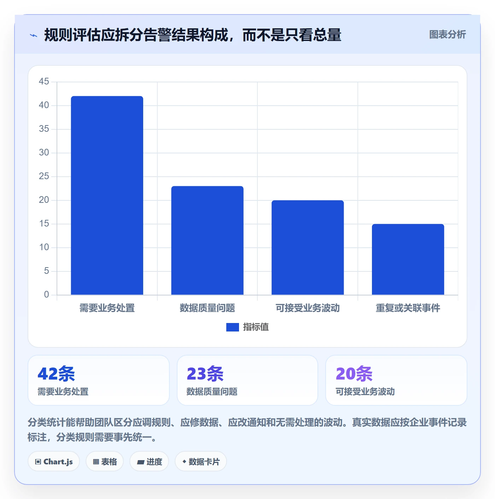
Task: Open the 42条 需要业务处置 data card
Action: [99, 380]
